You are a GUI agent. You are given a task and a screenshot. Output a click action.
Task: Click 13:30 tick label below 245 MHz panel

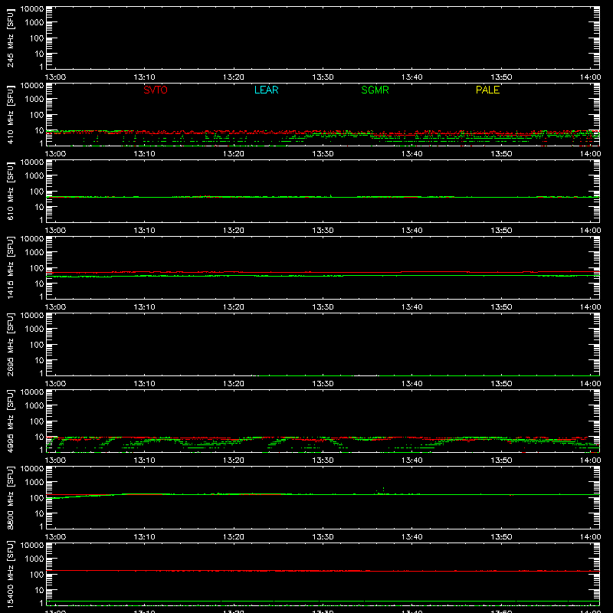tap(323, 77)
